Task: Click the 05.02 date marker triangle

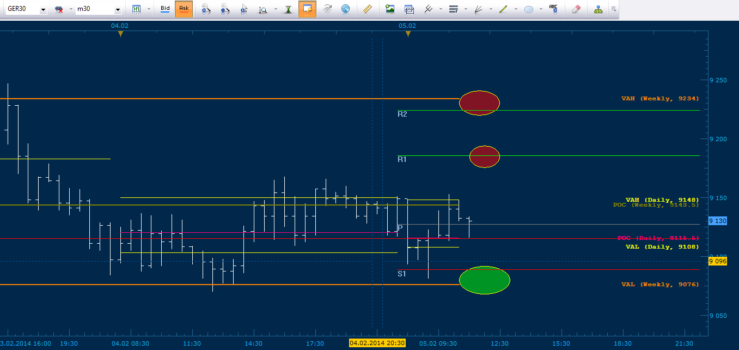Action: pos(408,34)
